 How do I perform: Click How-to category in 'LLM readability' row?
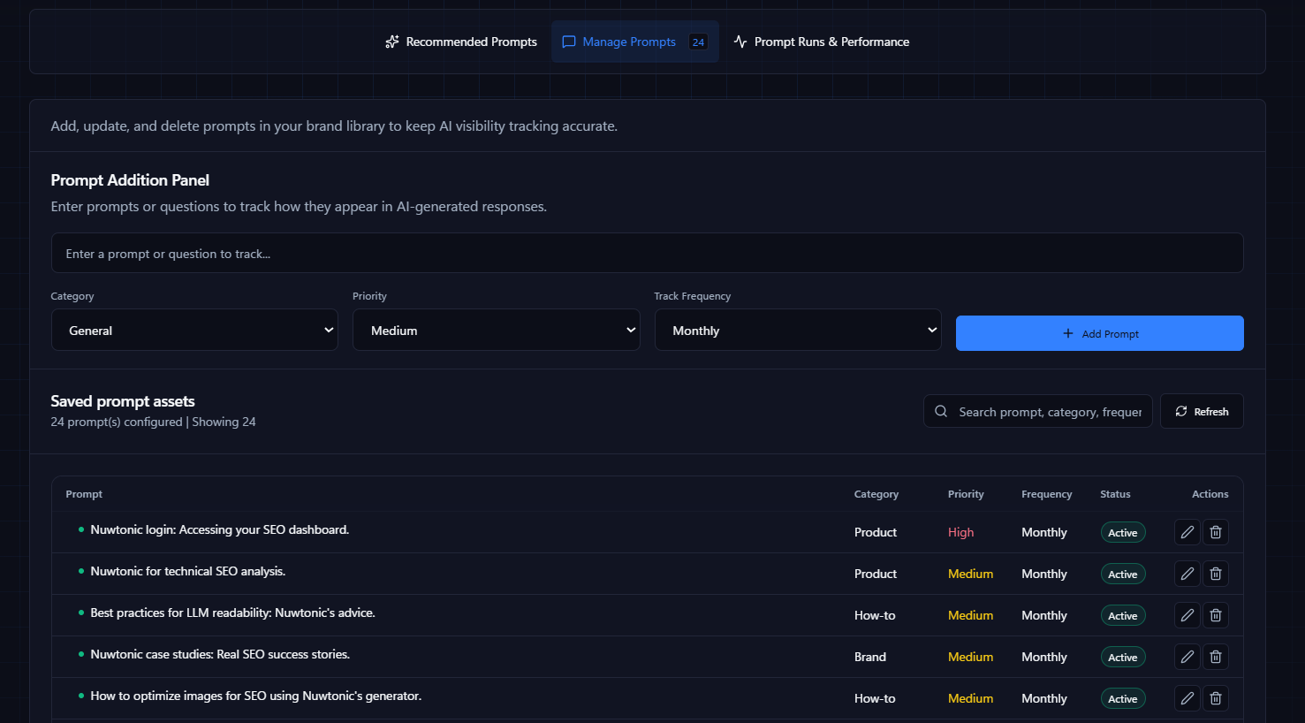pos(875,615)
